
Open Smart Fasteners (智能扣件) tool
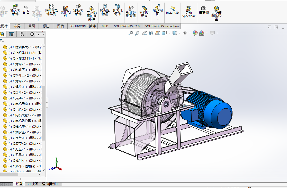pos(66,11)
